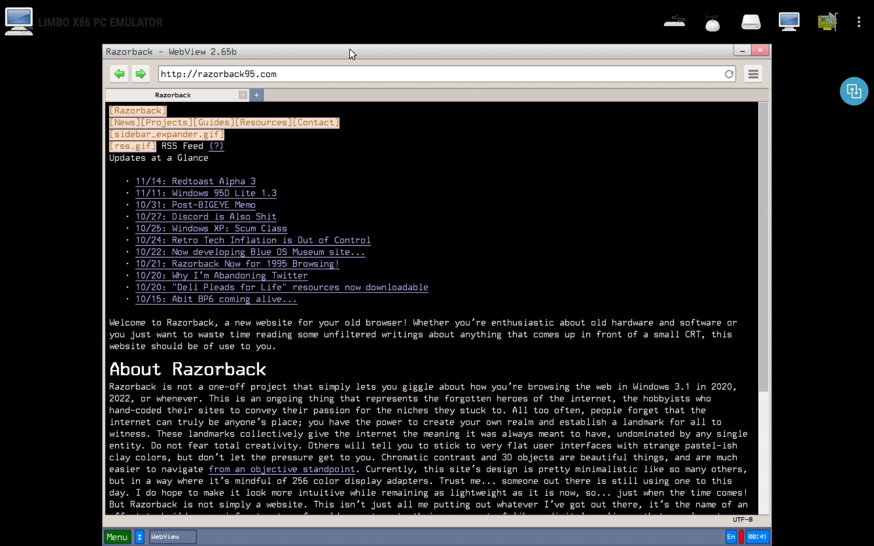Open the [Resources] navigation link
Image resolution: width=874 pixels, height=546 pixels.
(264, 122)
